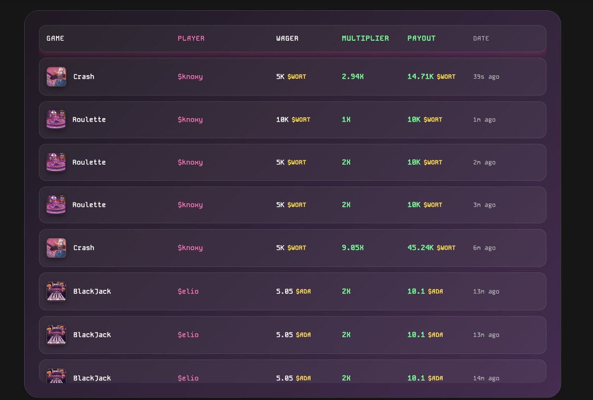Viewport: 593px width, 400px height.
Task: Click the 2X multiplier in the 2m ago row
Action: 346,162
